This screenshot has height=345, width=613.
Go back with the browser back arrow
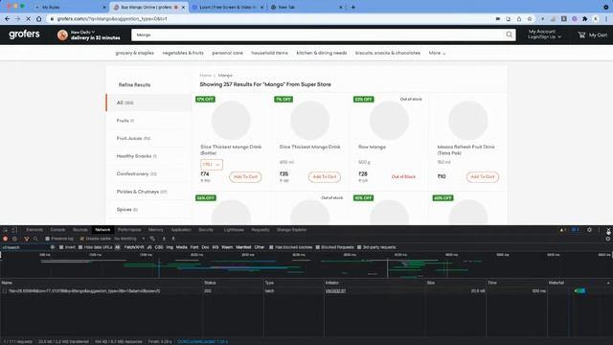[8, 18]
